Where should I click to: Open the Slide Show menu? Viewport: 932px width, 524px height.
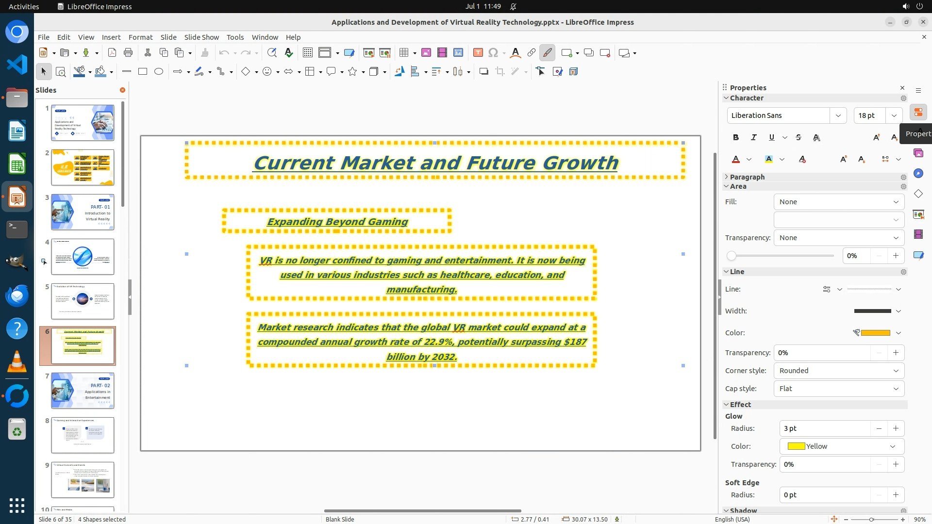[x=201, y=37]
